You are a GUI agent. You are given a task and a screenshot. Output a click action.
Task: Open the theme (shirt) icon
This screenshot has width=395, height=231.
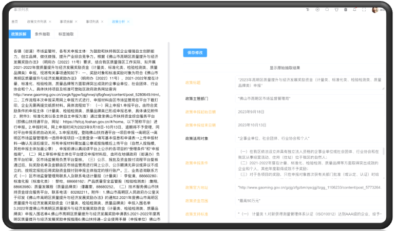[336, 10]
